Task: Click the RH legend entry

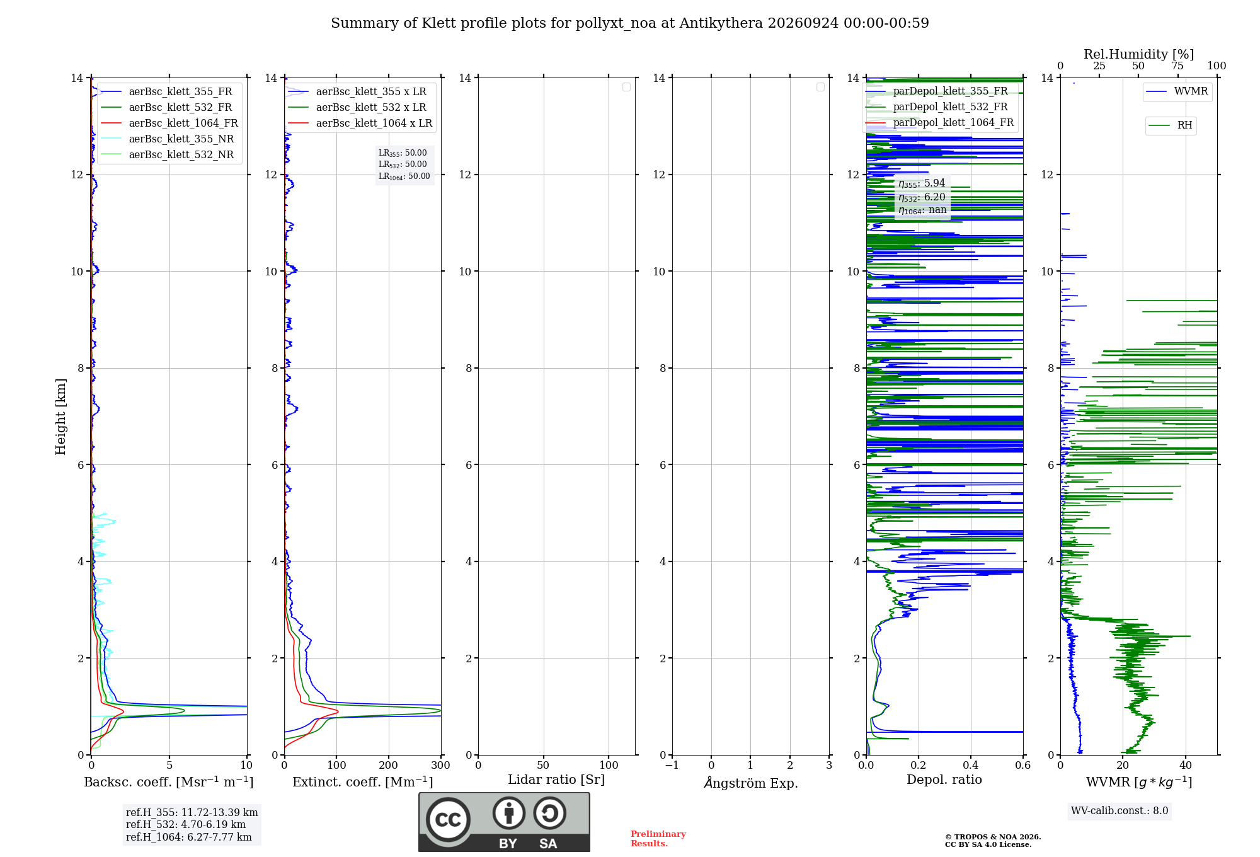Action: pos(1171,125)
